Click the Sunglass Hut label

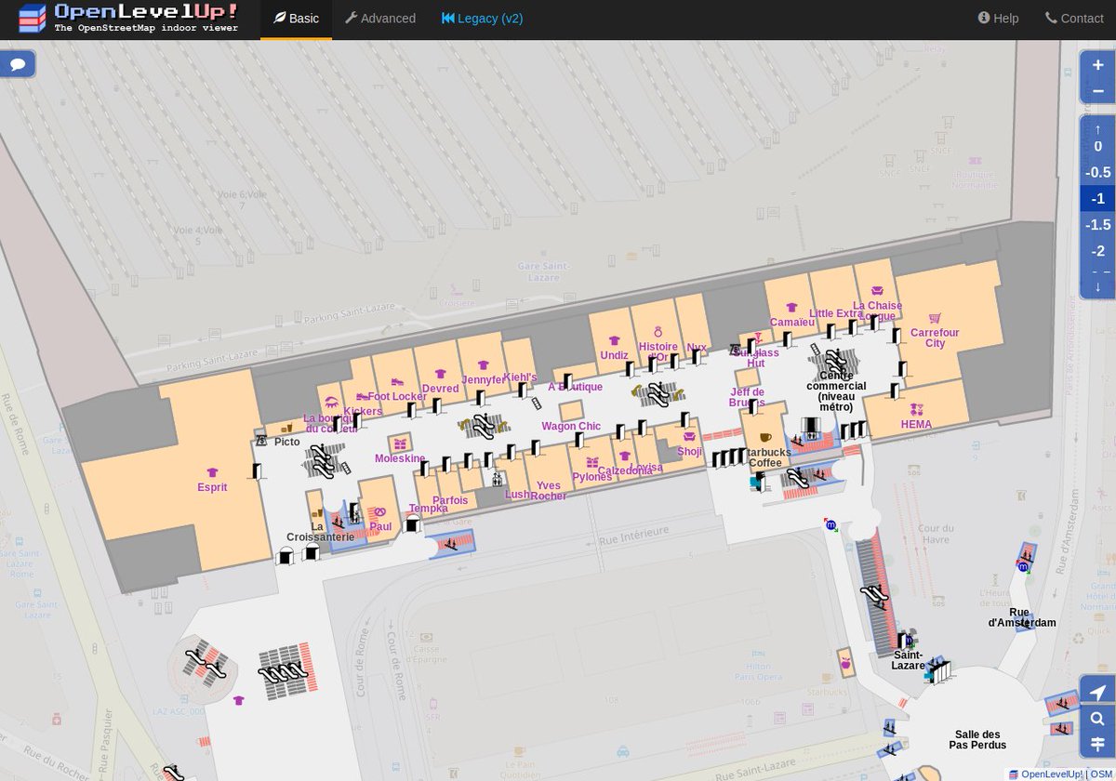[756, 358]
